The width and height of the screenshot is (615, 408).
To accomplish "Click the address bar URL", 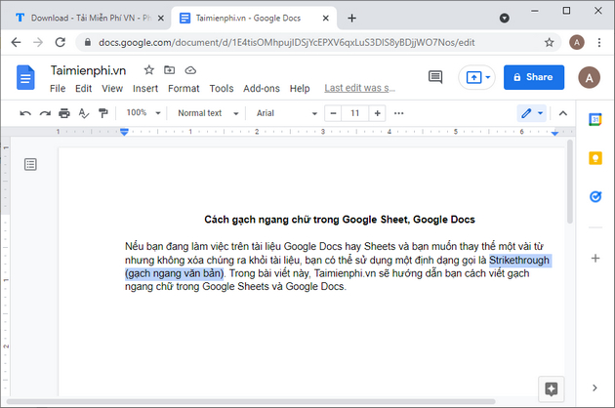I will coord(287,42).
